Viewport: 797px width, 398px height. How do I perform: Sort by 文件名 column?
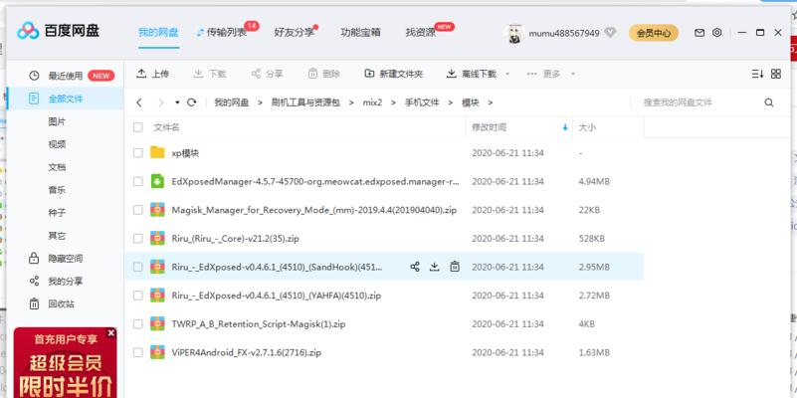click(x=167, y=127)
